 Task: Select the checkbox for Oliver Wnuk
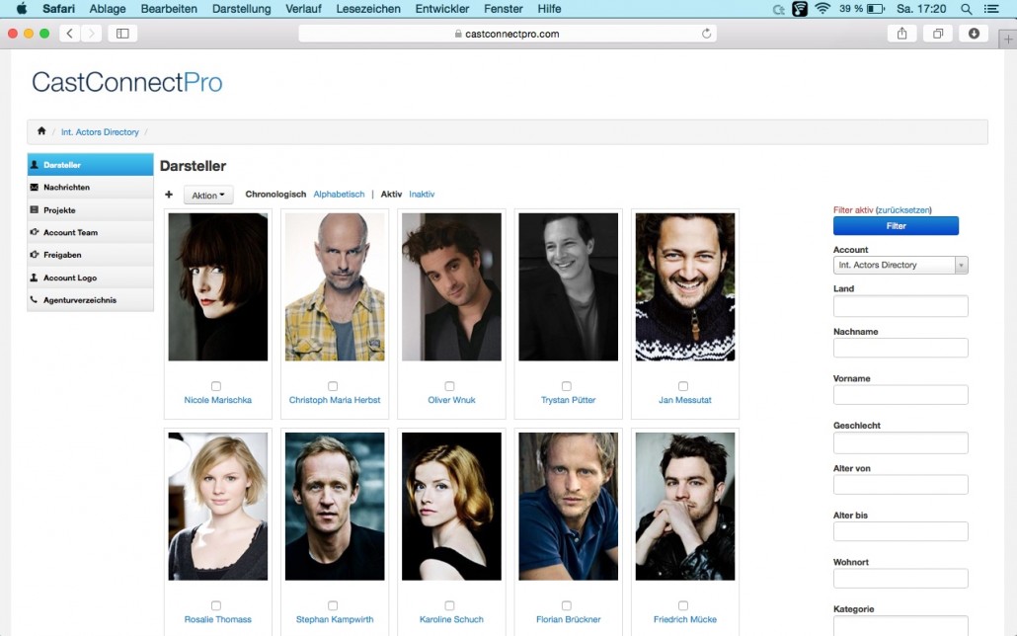coord(449,386)
